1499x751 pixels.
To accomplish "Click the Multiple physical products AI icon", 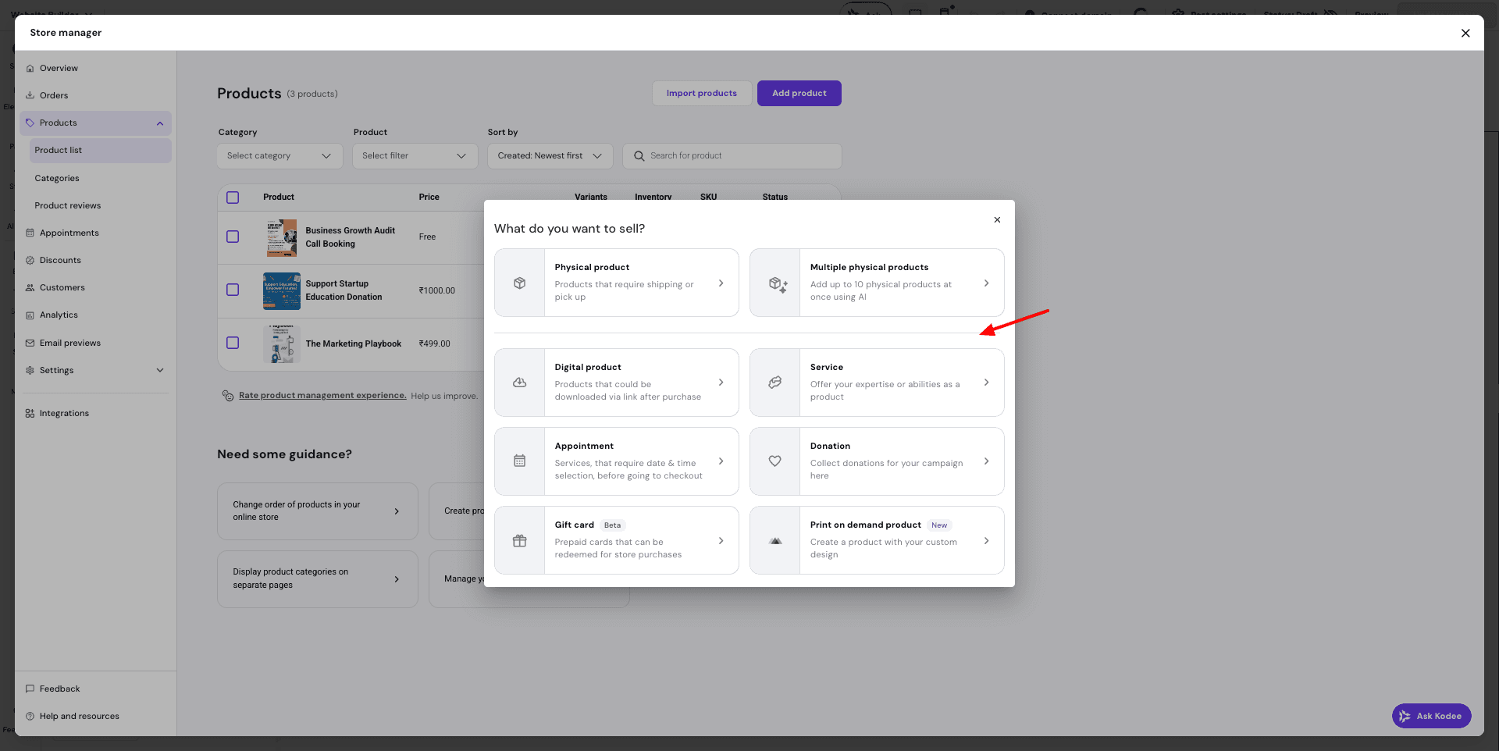I will click(777, 283).
